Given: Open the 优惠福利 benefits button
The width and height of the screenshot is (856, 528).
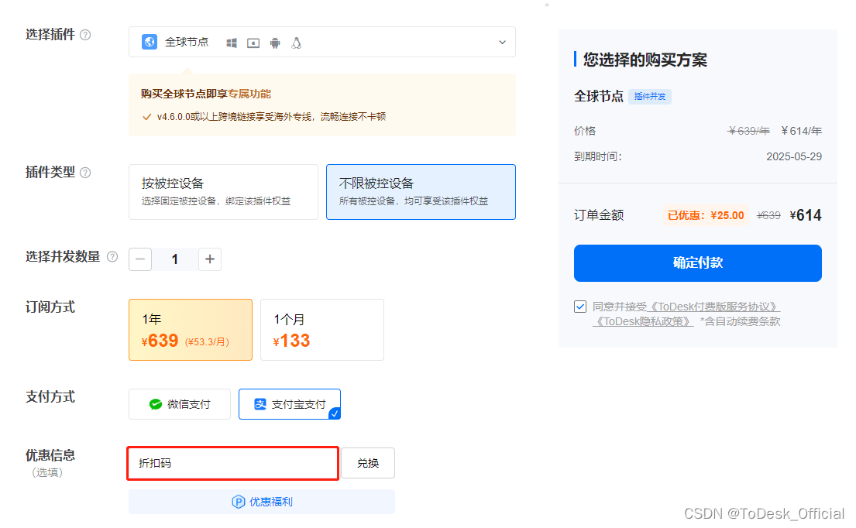Looking at the screenshot, I should coord(262,502).
